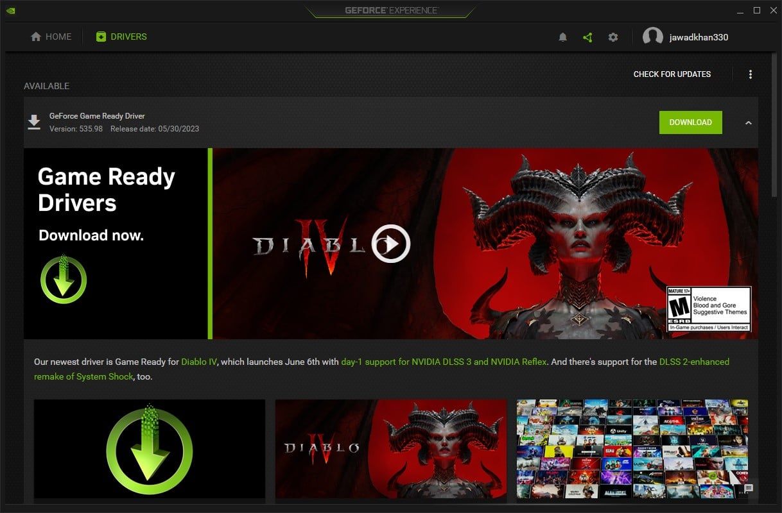Screen dimensions: 782x513
Task: Open day-1 support for DLSS 3 link
Action: (x=444, y=362)
